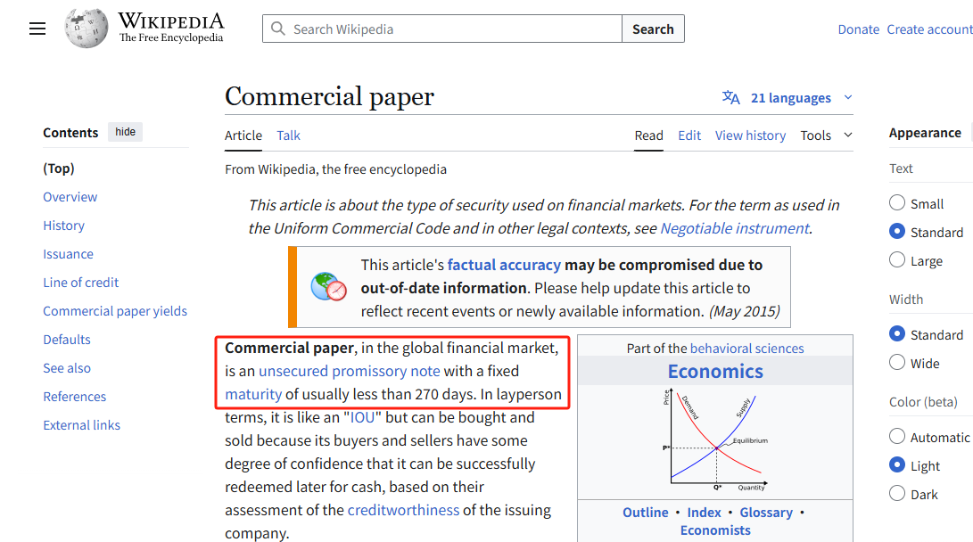This screenshot has width=973, height=542.
Task: Open the supply and demand chart image
Action: [715, 440]
